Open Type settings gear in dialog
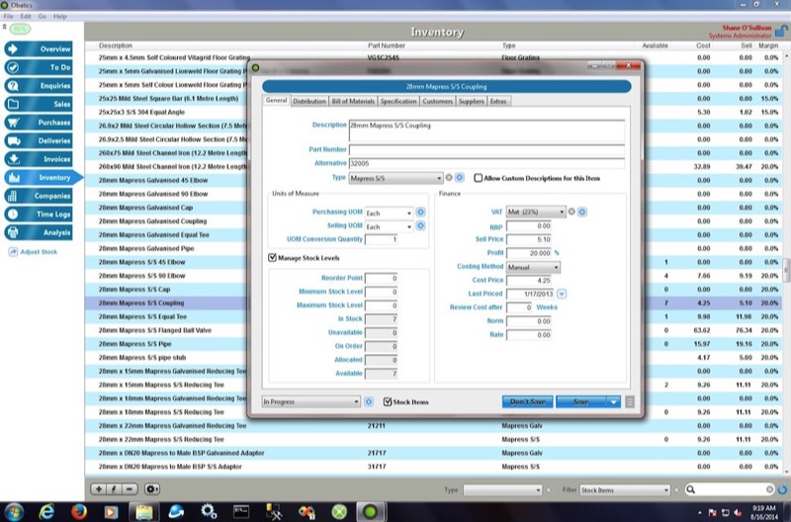This screenshot has width=791, height=522. (459, 178)
